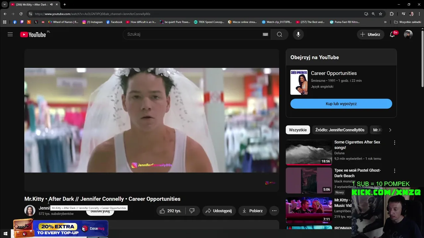Open the YouTube hamburger guide menu
Image resolution: width=424 pixels, height=238 pixels.
[x=10, y=34]
